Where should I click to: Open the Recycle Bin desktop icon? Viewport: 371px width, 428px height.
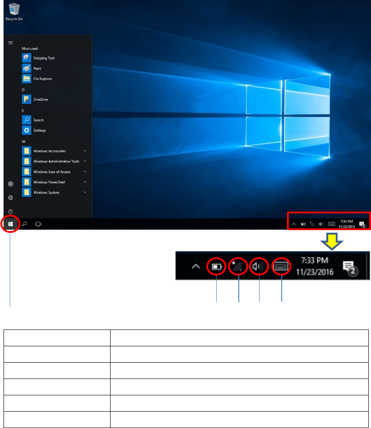[x=14, y=12]
